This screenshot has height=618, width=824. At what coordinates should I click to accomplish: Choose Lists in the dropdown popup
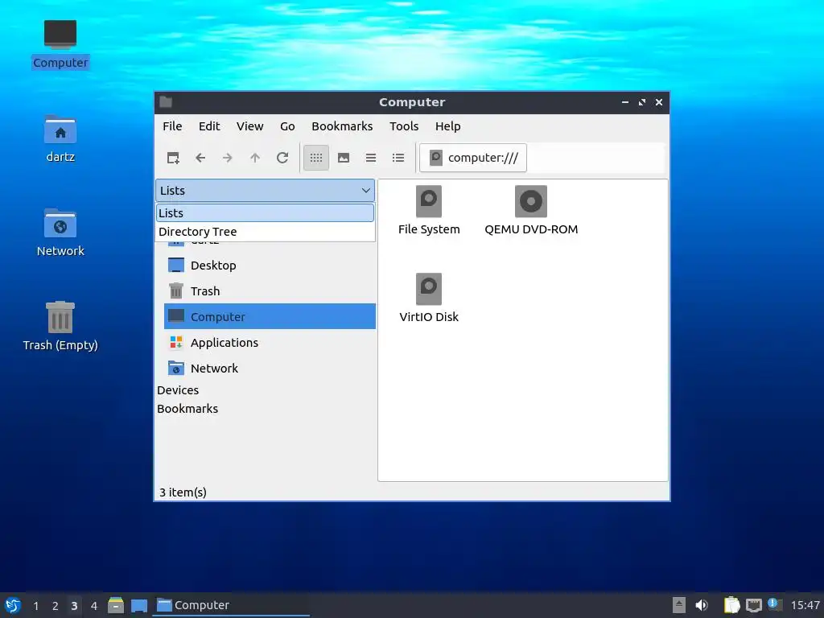pos(265,212)
